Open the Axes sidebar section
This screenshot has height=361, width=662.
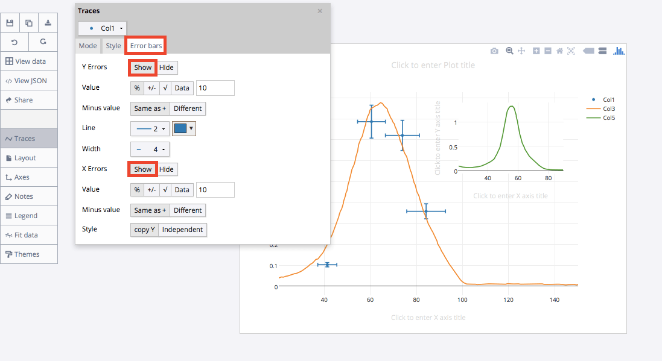coord(29,177)
